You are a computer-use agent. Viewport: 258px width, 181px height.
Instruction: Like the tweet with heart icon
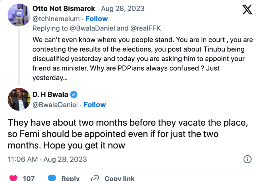(13, 178)
